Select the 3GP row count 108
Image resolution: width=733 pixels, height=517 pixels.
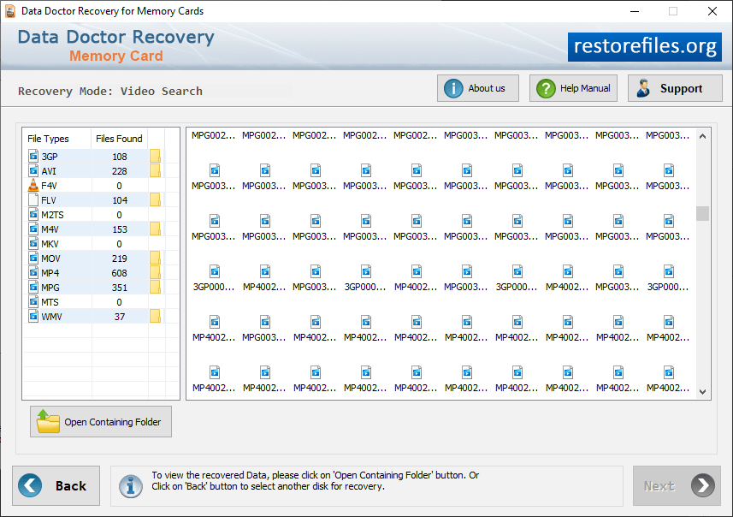120,157
